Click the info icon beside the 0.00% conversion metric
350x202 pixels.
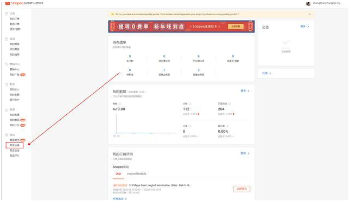tap(227, 126)
